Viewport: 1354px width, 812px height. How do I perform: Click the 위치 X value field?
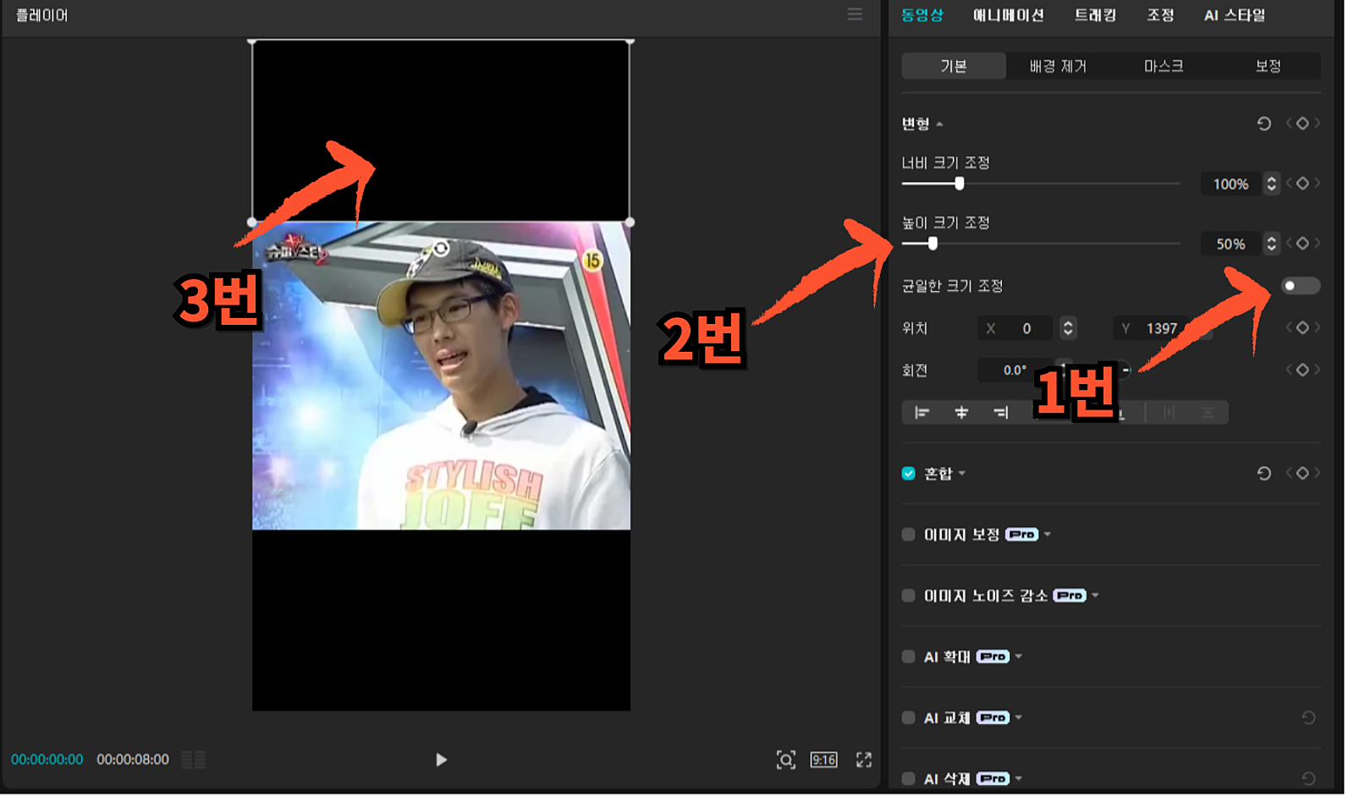click(1015, 328)
